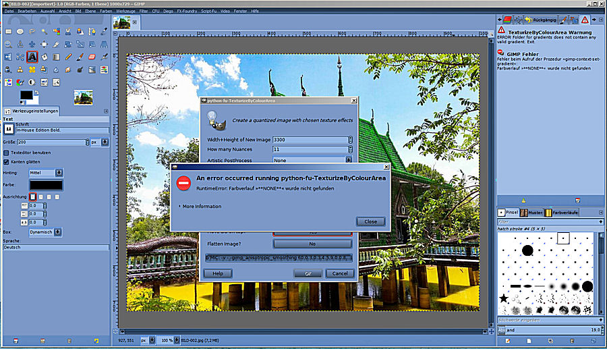The width and height of the screenshot is (607, 349).
Task: Click 'Close' in the error dialog
Action: point(370,221)
